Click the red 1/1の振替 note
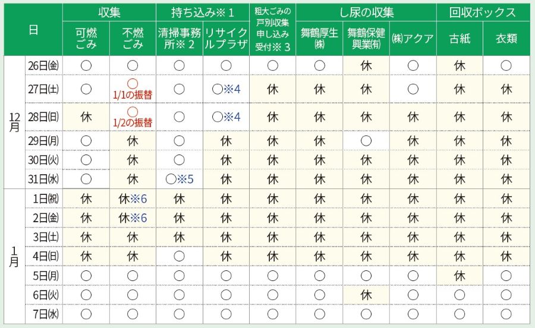The image size is (535, 328). [133, 94]
